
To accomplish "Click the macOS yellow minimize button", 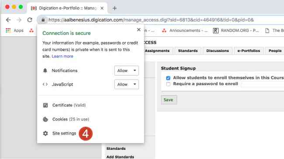I will tap(14, 7).
